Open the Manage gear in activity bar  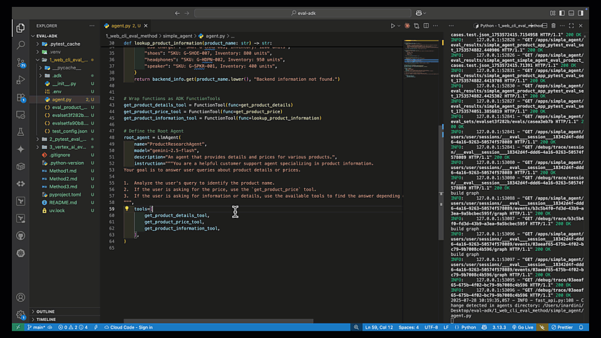point(21,315)
